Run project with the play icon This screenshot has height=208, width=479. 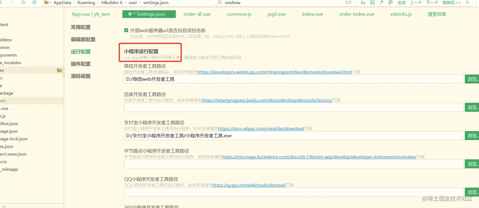[x=34, y=2]
